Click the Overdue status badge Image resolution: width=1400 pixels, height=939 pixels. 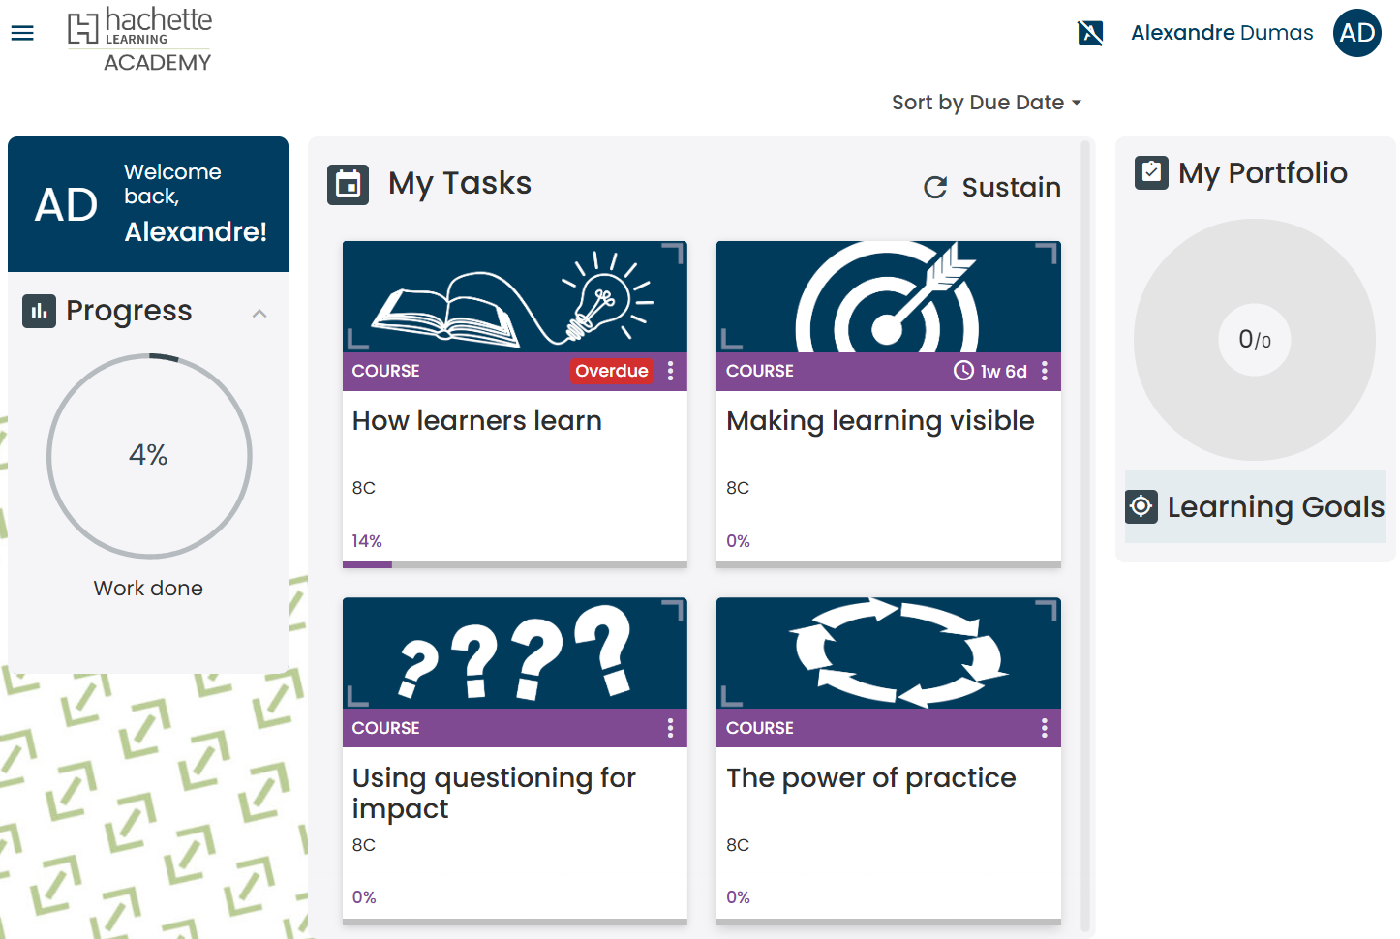(x=612, y=371)
